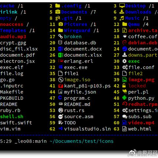Click the folder icon beside .config
158x158 pixels.
58,6
